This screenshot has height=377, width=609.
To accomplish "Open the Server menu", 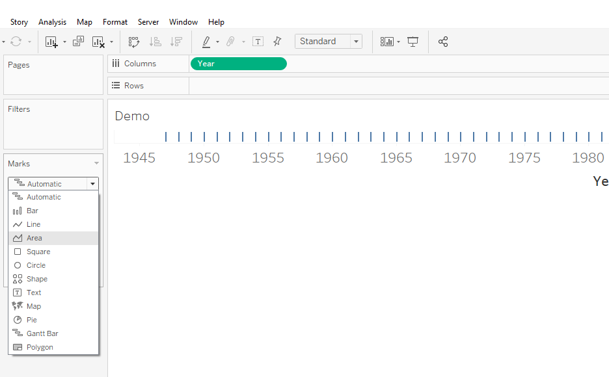I will 148,22.
